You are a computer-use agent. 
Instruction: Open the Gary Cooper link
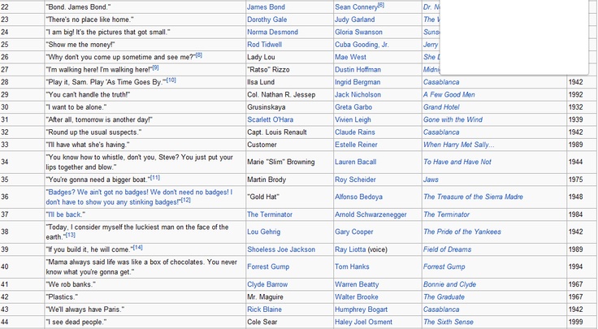(x=354, y=232)
